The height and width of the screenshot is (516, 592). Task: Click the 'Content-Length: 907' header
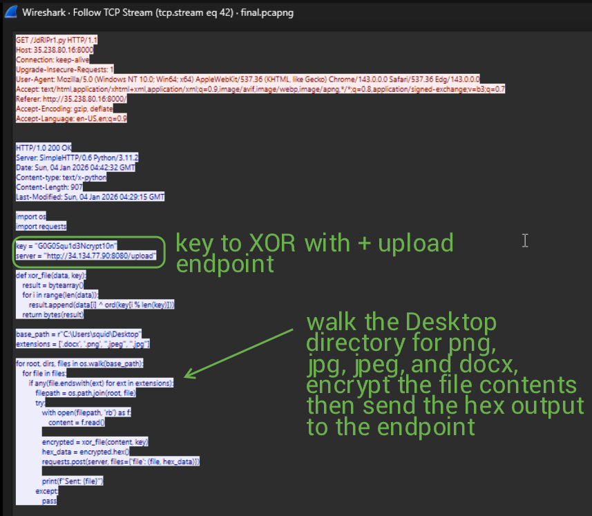click(49, 187)
